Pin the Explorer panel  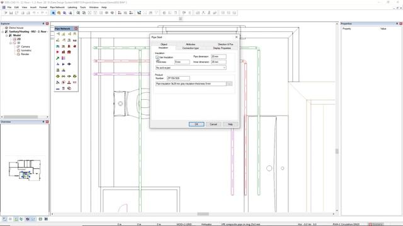(43, 24)
